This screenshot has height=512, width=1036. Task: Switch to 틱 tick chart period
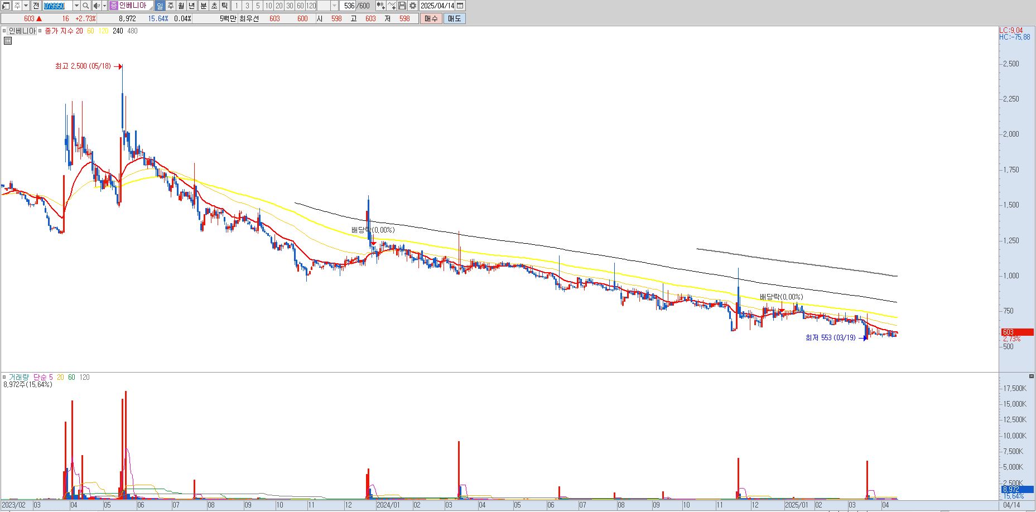(224, 6)
